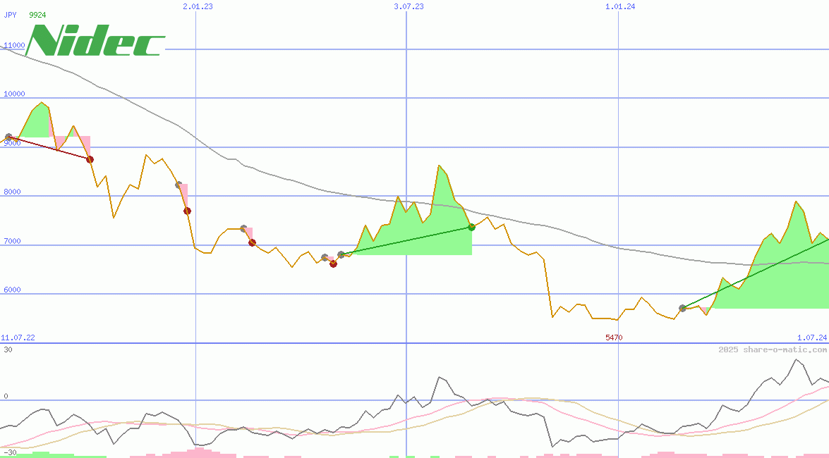Click the 11.07.22 start date label
Viewport: 829px width, 458px height.
18,338
